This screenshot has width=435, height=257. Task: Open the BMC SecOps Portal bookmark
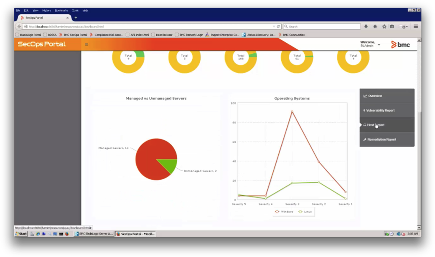73,35
